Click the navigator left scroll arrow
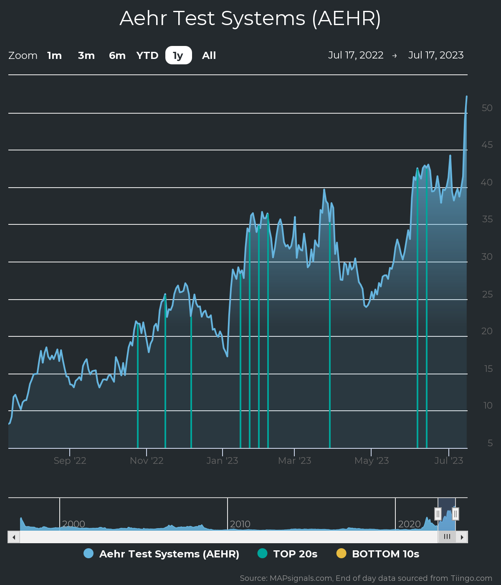501x585 pixels. pyautogui.click(x=14, y=537)
